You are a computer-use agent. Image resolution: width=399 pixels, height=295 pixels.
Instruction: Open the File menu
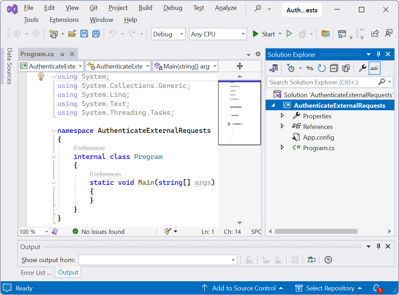(29, 8)
